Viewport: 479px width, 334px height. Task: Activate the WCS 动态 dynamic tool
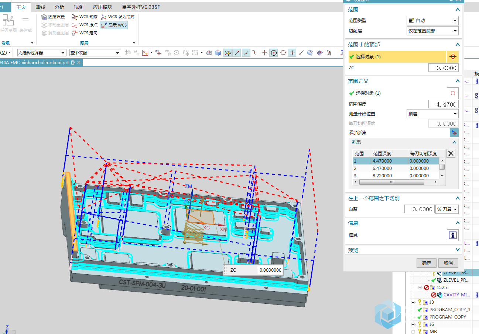tap(85, 17)
